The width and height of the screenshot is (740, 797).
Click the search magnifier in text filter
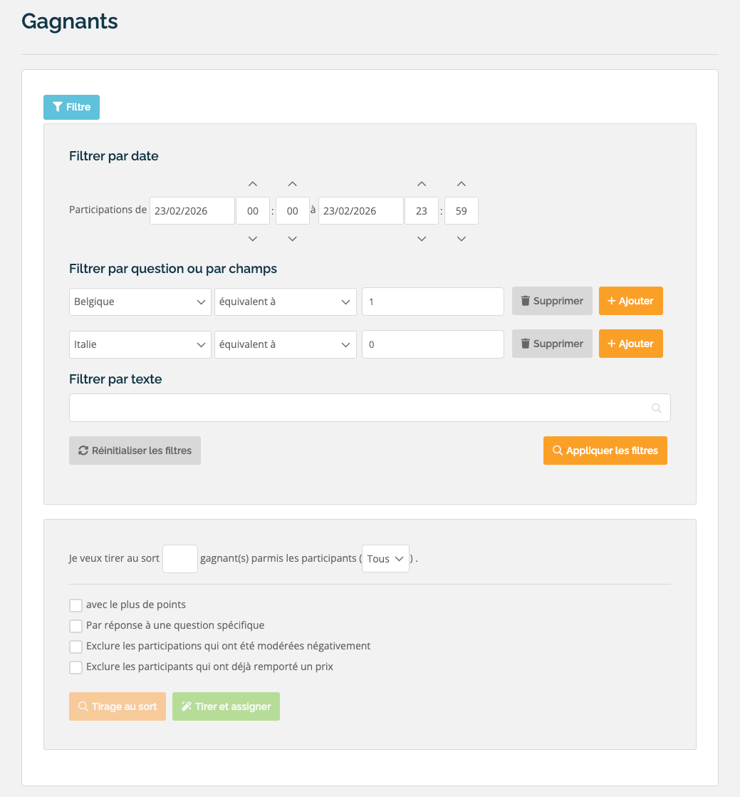pos(656,408)
